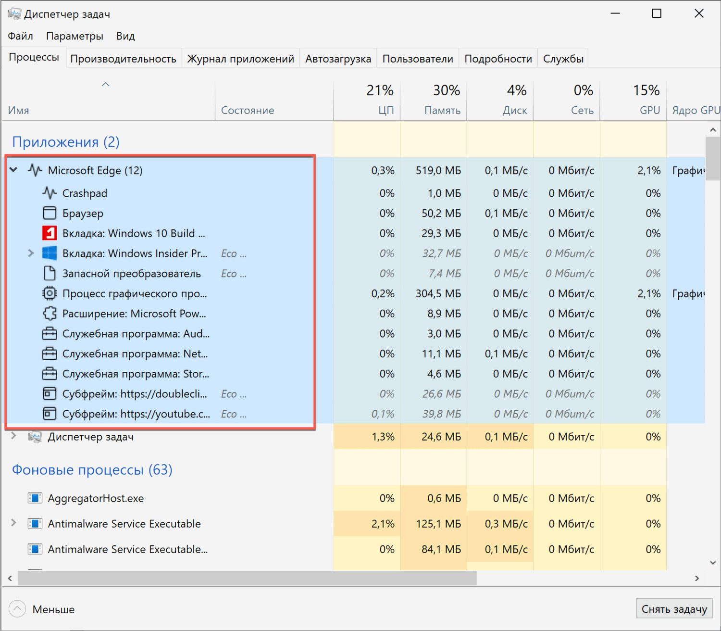Screen dimensions: 721x631
Task: Click the Microsoft Pow... extension puzzle icon
Action: click(x=50, y=314)
